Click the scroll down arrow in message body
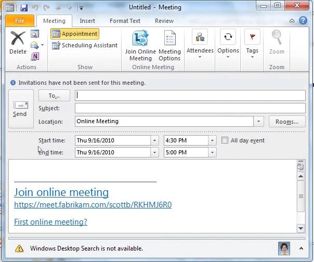The height and width of the screenshot is (262, 314). 301,228
